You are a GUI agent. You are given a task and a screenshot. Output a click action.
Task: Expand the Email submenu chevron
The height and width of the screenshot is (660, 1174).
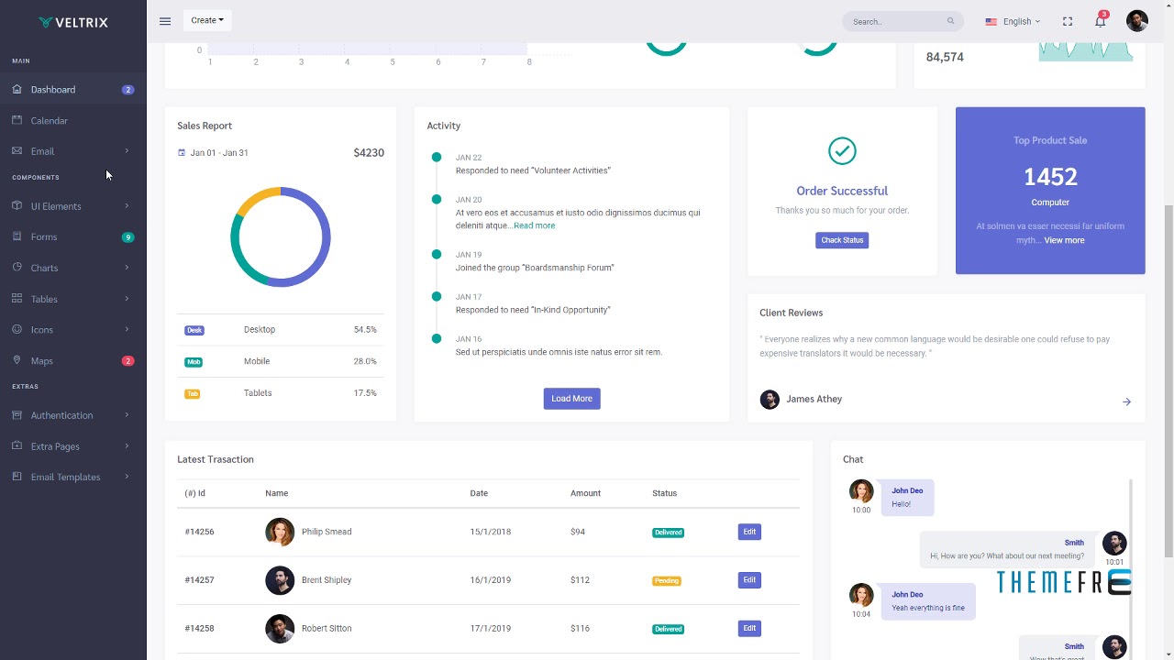pyautogui.click(x=127, y=151)
